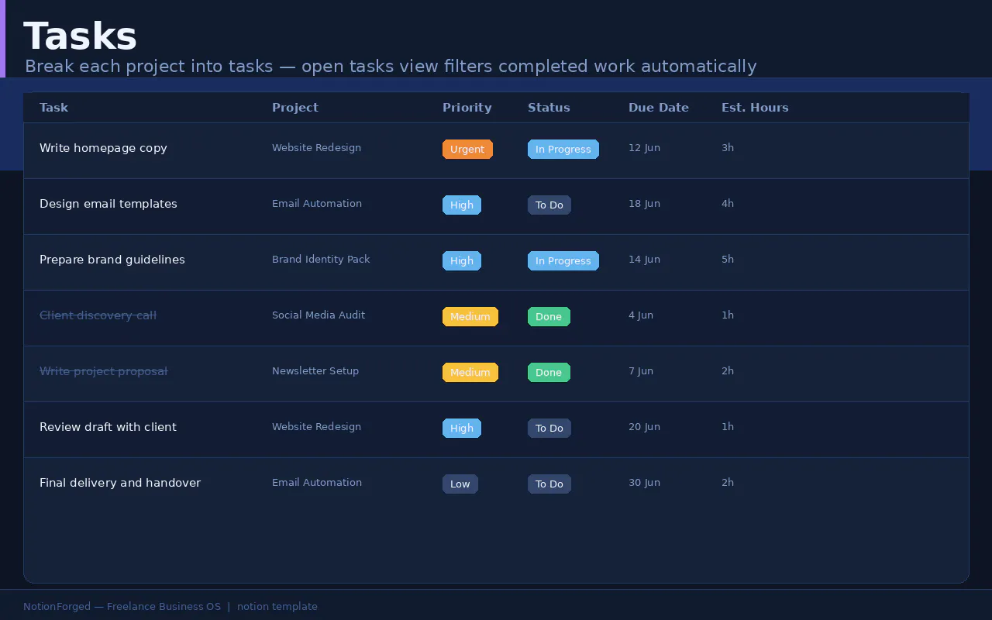Click the '14 Jun' due date
This screenshot has height=620, width=992.
tap(644, 260)
